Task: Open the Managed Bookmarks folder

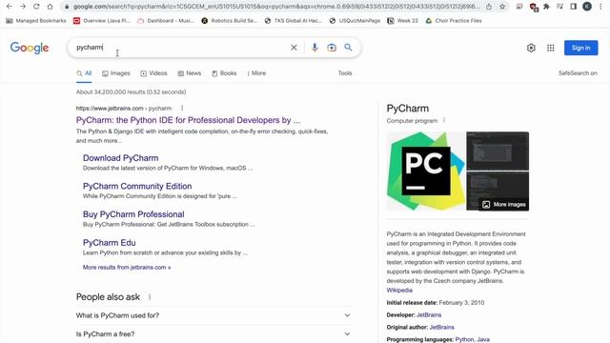Action: [x=36, y=21]
